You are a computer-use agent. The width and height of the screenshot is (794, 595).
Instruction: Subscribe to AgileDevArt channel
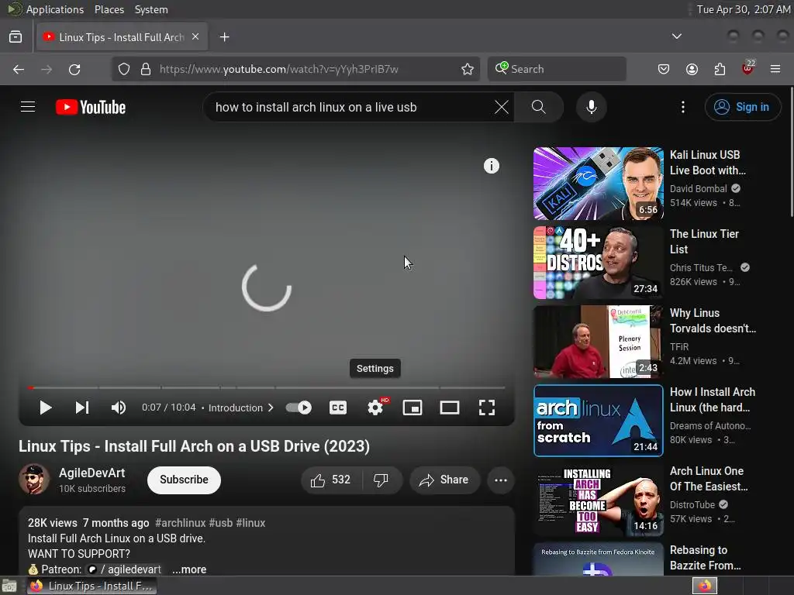[x=184, y=480]
